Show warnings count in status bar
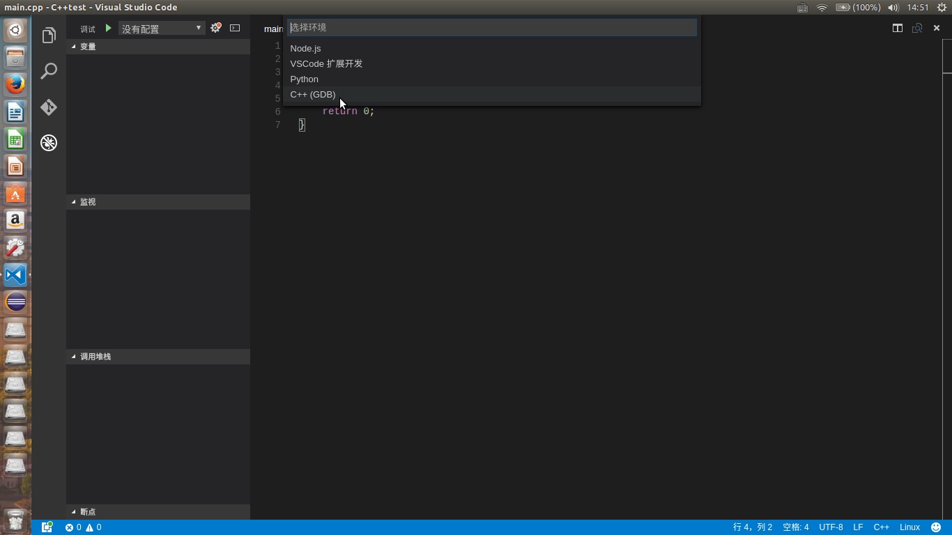The height and width of the screenshot is (535, 952). click(x=93, y=527)
